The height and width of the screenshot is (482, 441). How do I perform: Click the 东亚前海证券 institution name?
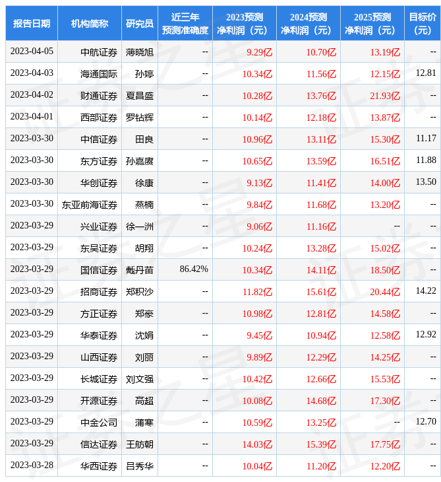pyautogui.click(x=90, y=205)
